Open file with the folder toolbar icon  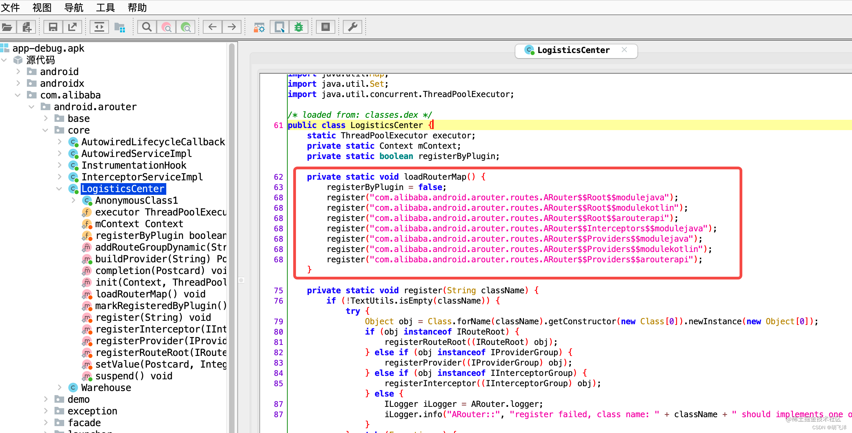[x=7, y=27]
